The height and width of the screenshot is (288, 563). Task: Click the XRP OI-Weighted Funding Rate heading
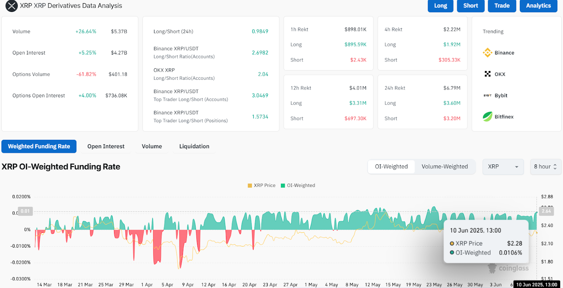click(61, 167)
